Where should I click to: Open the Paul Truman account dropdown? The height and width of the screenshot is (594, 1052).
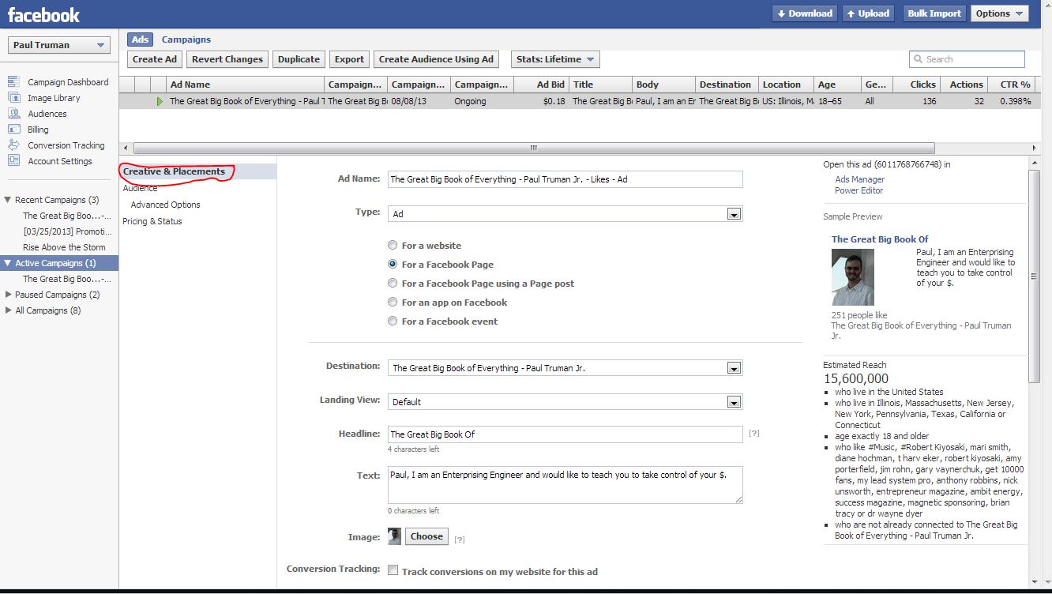tap(59, 45)
